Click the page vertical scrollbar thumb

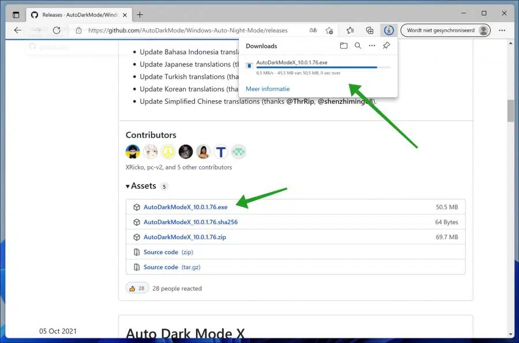pos(510,111)
